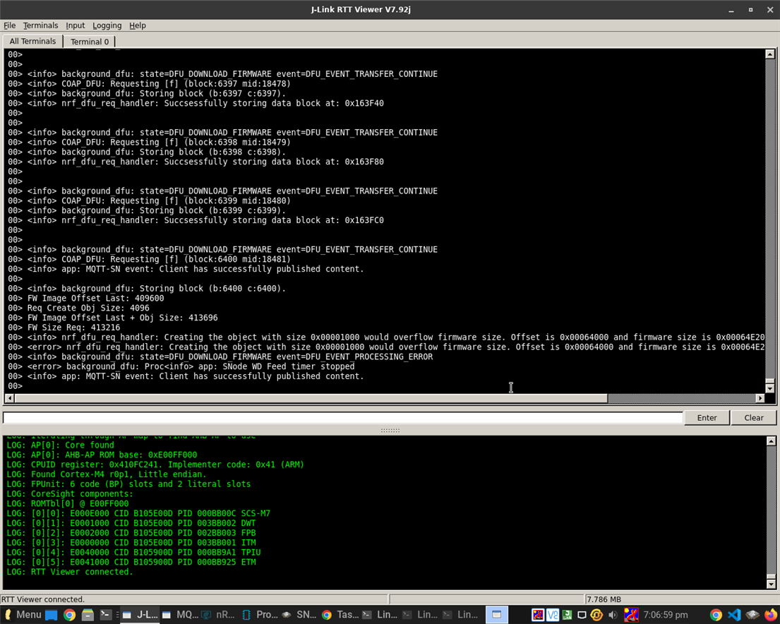Switch to the Pro... window in taskbar

260,615
